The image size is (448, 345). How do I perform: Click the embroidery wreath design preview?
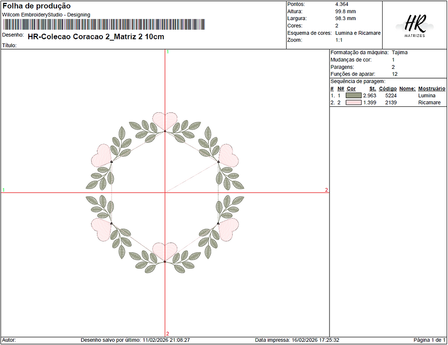pos(165,193)
